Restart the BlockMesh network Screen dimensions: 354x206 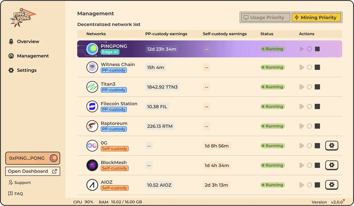click(x=309, y=165)
